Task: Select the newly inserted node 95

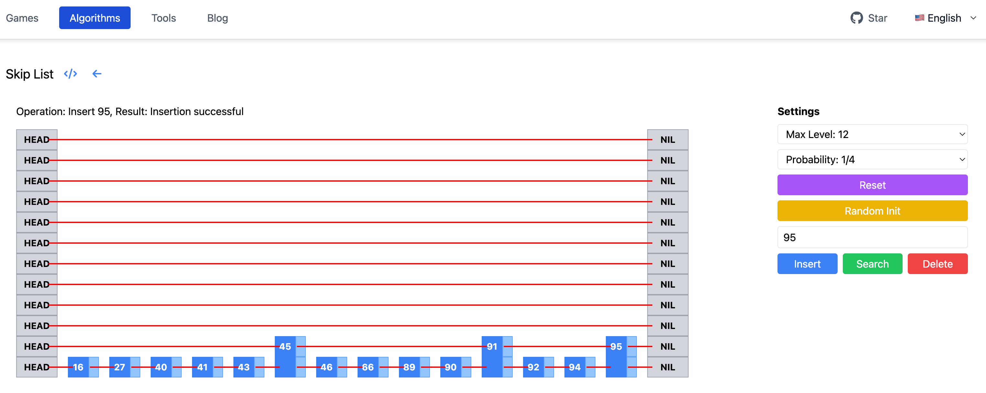Action: coord(621,357)
